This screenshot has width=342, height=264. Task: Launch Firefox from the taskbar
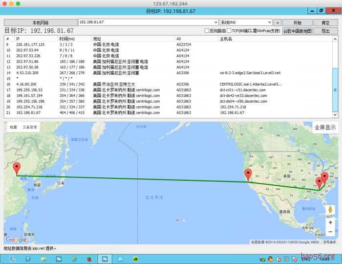(x=89, y=259)
